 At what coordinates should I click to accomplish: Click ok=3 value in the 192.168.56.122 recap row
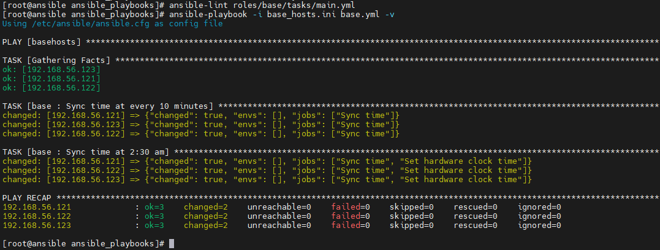tap(154, 216)
